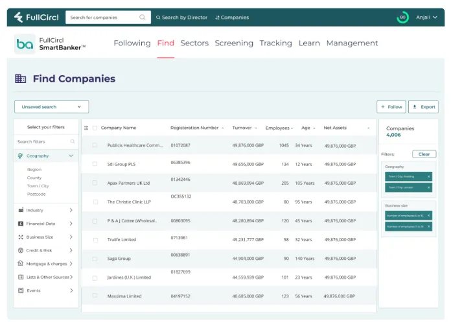Screen dimensions: 451x328
Task: Tick the checkbox for Apax Partners UK Ltd
Action: [95, 183]
